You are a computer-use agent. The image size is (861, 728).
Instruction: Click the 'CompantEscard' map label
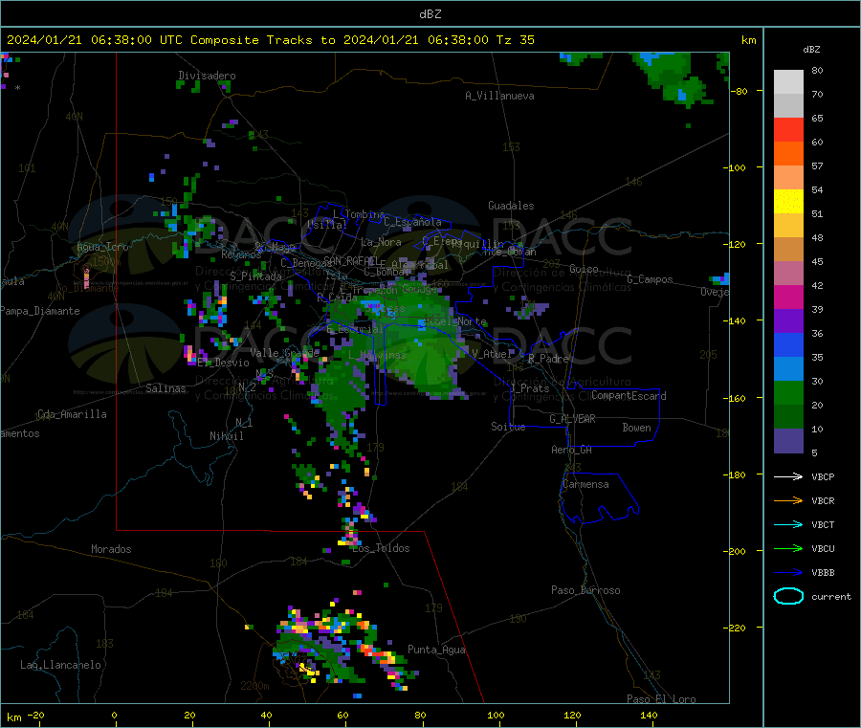coord(629,395)
